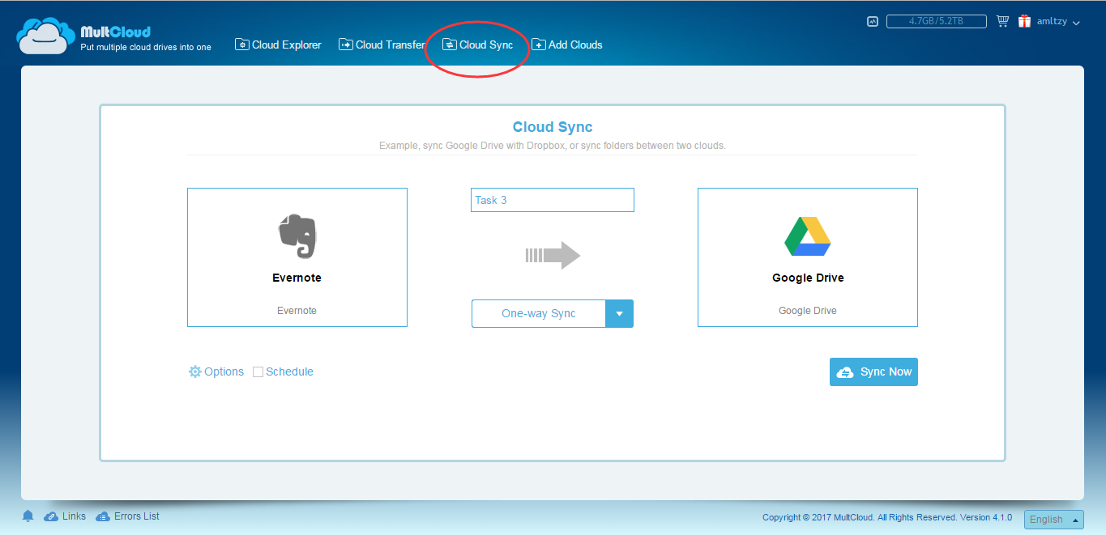Open Add Clouds tab
Viewport: 1106px width, 535px height.
pyautogui.click(x=567, y=45)
